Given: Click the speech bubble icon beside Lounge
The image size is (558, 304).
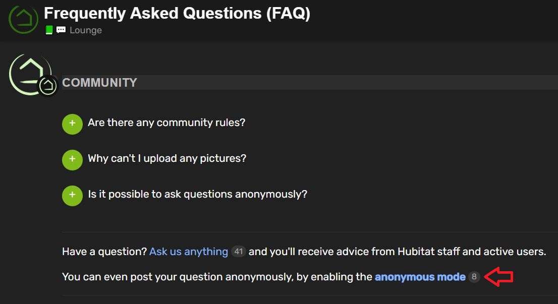Looking at the screenshot, I should click(x=61, y=30).
